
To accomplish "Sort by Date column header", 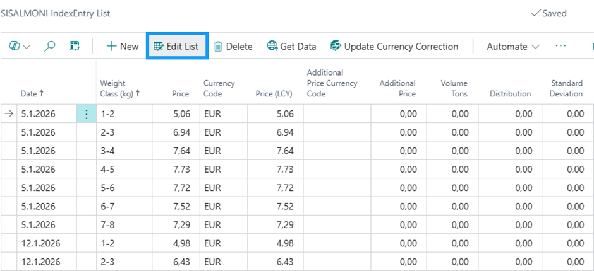I will click(32, 94).
